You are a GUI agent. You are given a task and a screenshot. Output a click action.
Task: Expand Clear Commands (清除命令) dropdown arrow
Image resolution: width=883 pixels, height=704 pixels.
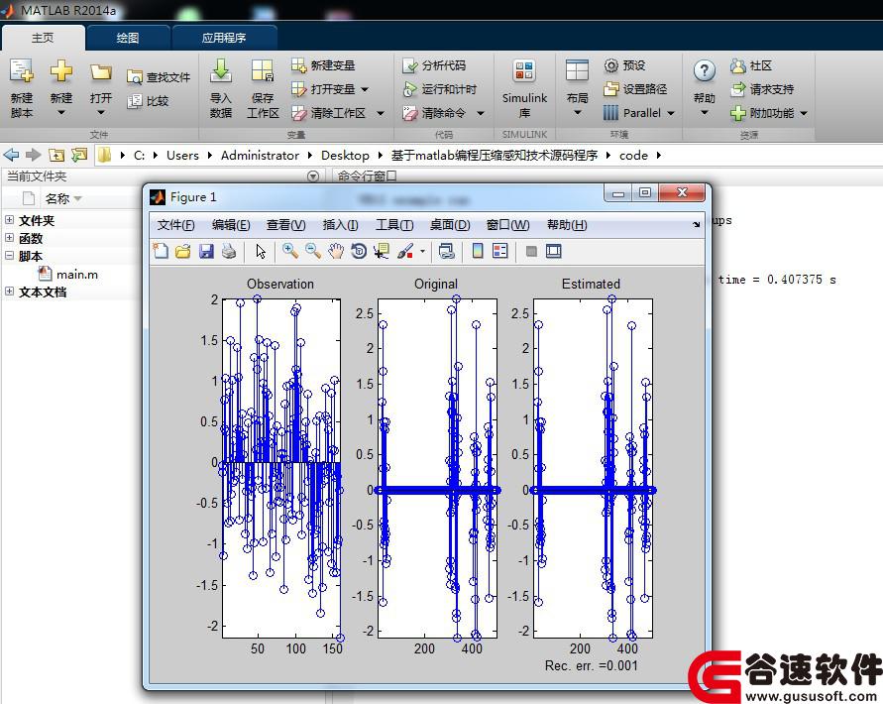pyautogui.click(x=481, y=113)
